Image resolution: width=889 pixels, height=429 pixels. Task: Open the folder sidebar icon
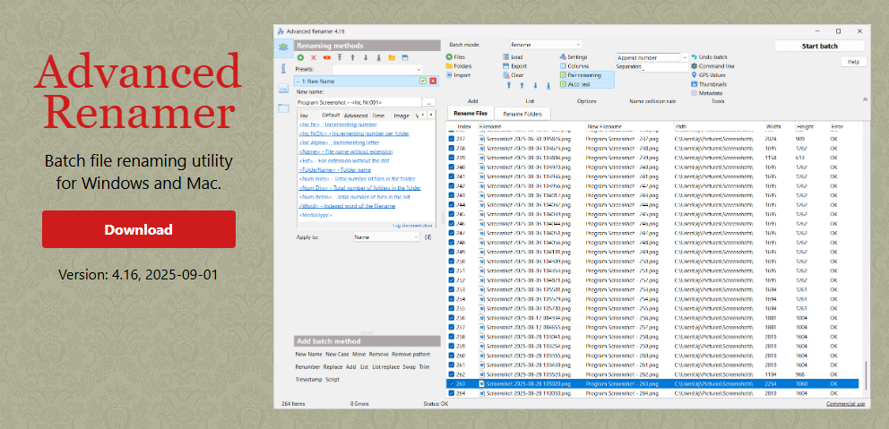[283, 107]
